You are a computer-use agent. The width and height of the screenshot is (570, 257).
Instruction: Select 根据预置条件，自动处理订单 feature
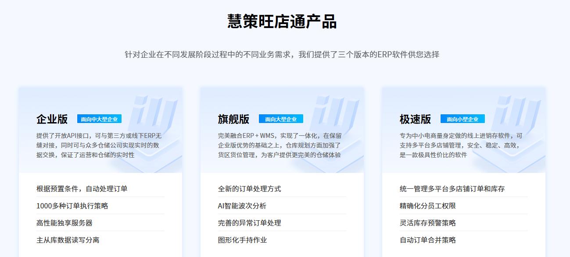[x=82, y=189]
